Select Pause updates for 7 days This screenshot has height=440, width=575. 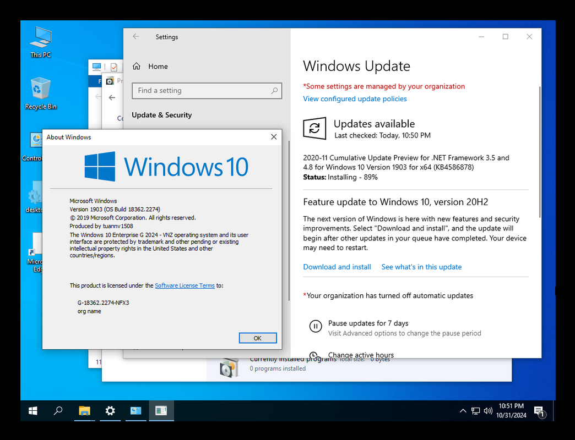(x=368, y=323)
